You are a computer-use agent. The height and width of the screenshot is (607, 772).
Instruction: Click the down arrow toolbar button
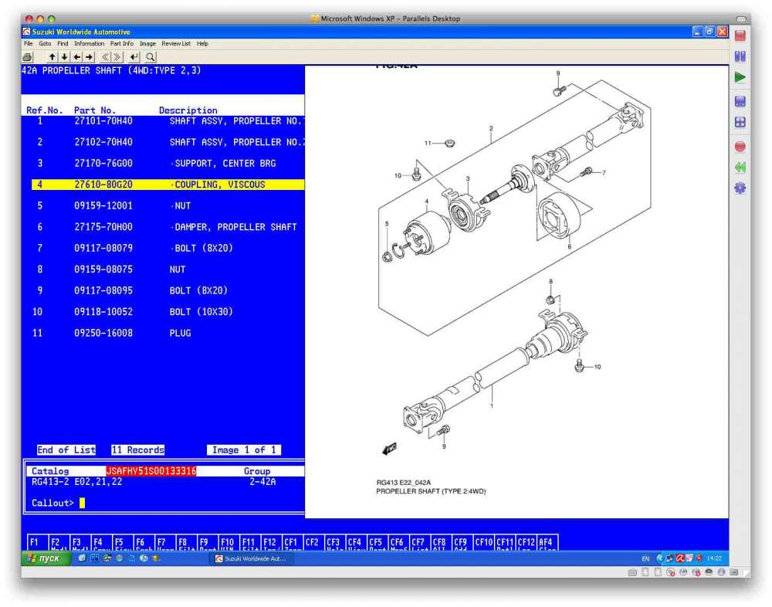pos(65,57)
